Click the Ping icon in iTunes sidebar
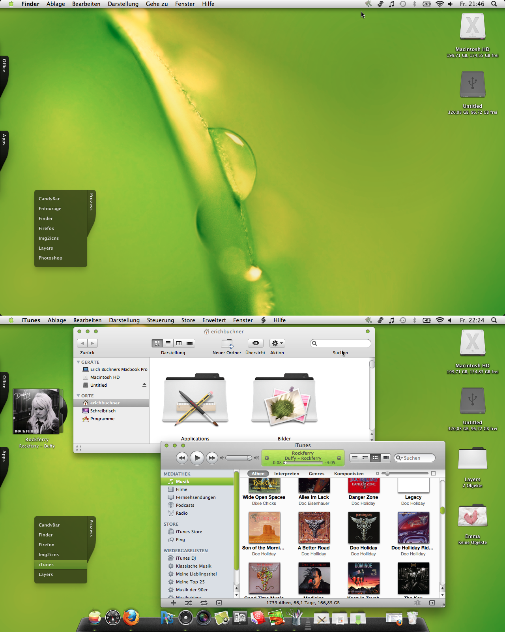 tap(171, 540)
